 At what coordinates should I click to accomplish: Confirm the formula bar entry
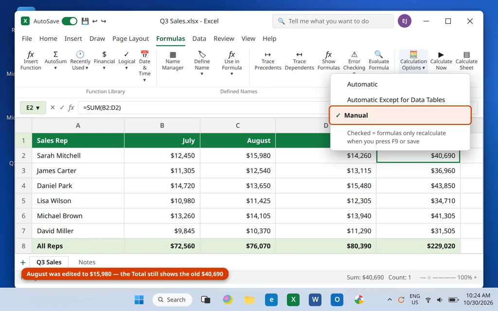[x=62, y=107]
